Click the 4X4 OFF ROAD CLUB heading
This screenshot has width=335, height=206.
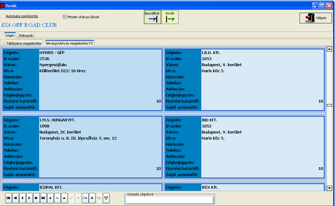click(x=29, y=25)
